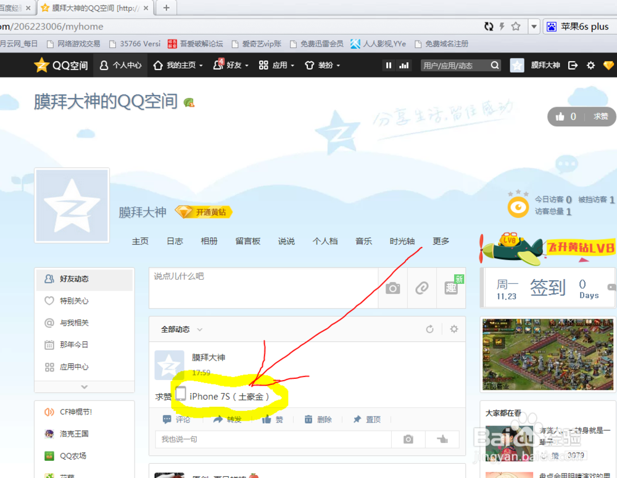Click the camera icon in post composer
Screen dimensions: 617x478
click(x=392, y=288)
